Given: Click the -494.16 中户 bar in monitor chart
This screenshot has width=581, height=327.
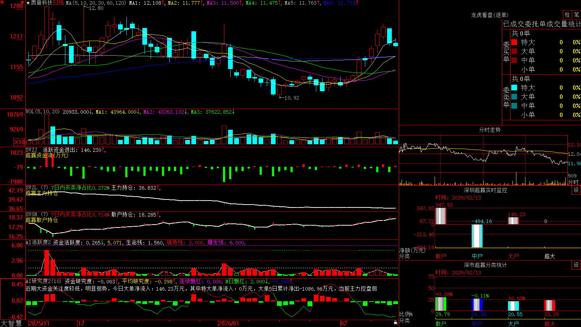Looking at the screenshot, I should 477,236.
